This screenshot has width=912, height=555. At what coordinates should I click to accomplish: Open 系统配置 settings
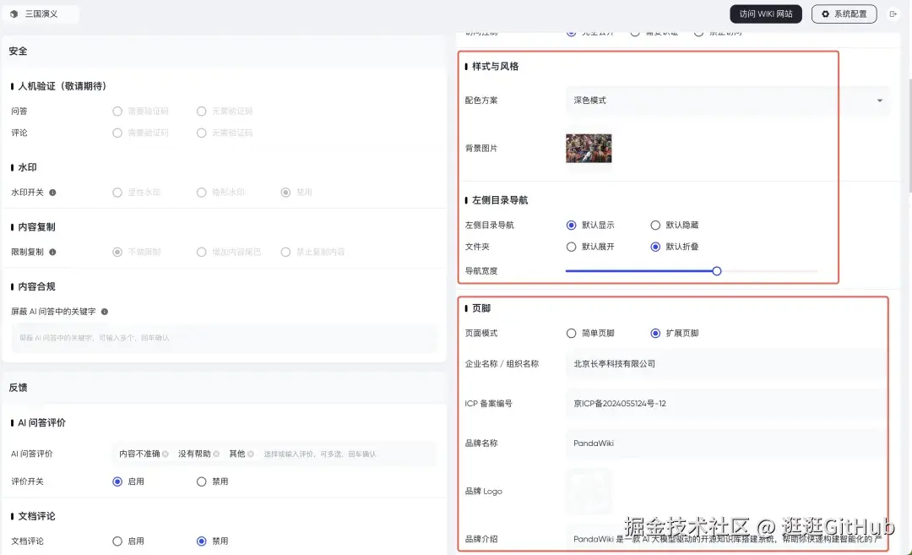pos(844,14)
